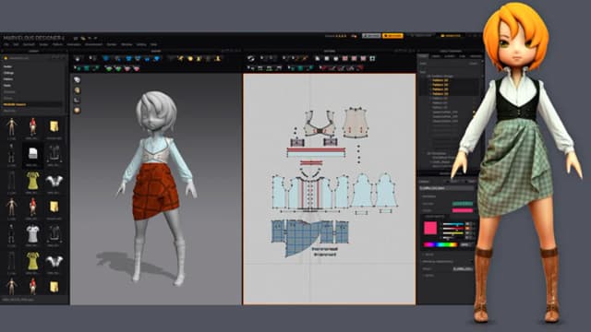Screen dimensions: 591x332
Task: Toggle gray mode button beside the orange one
Action: 371,36
